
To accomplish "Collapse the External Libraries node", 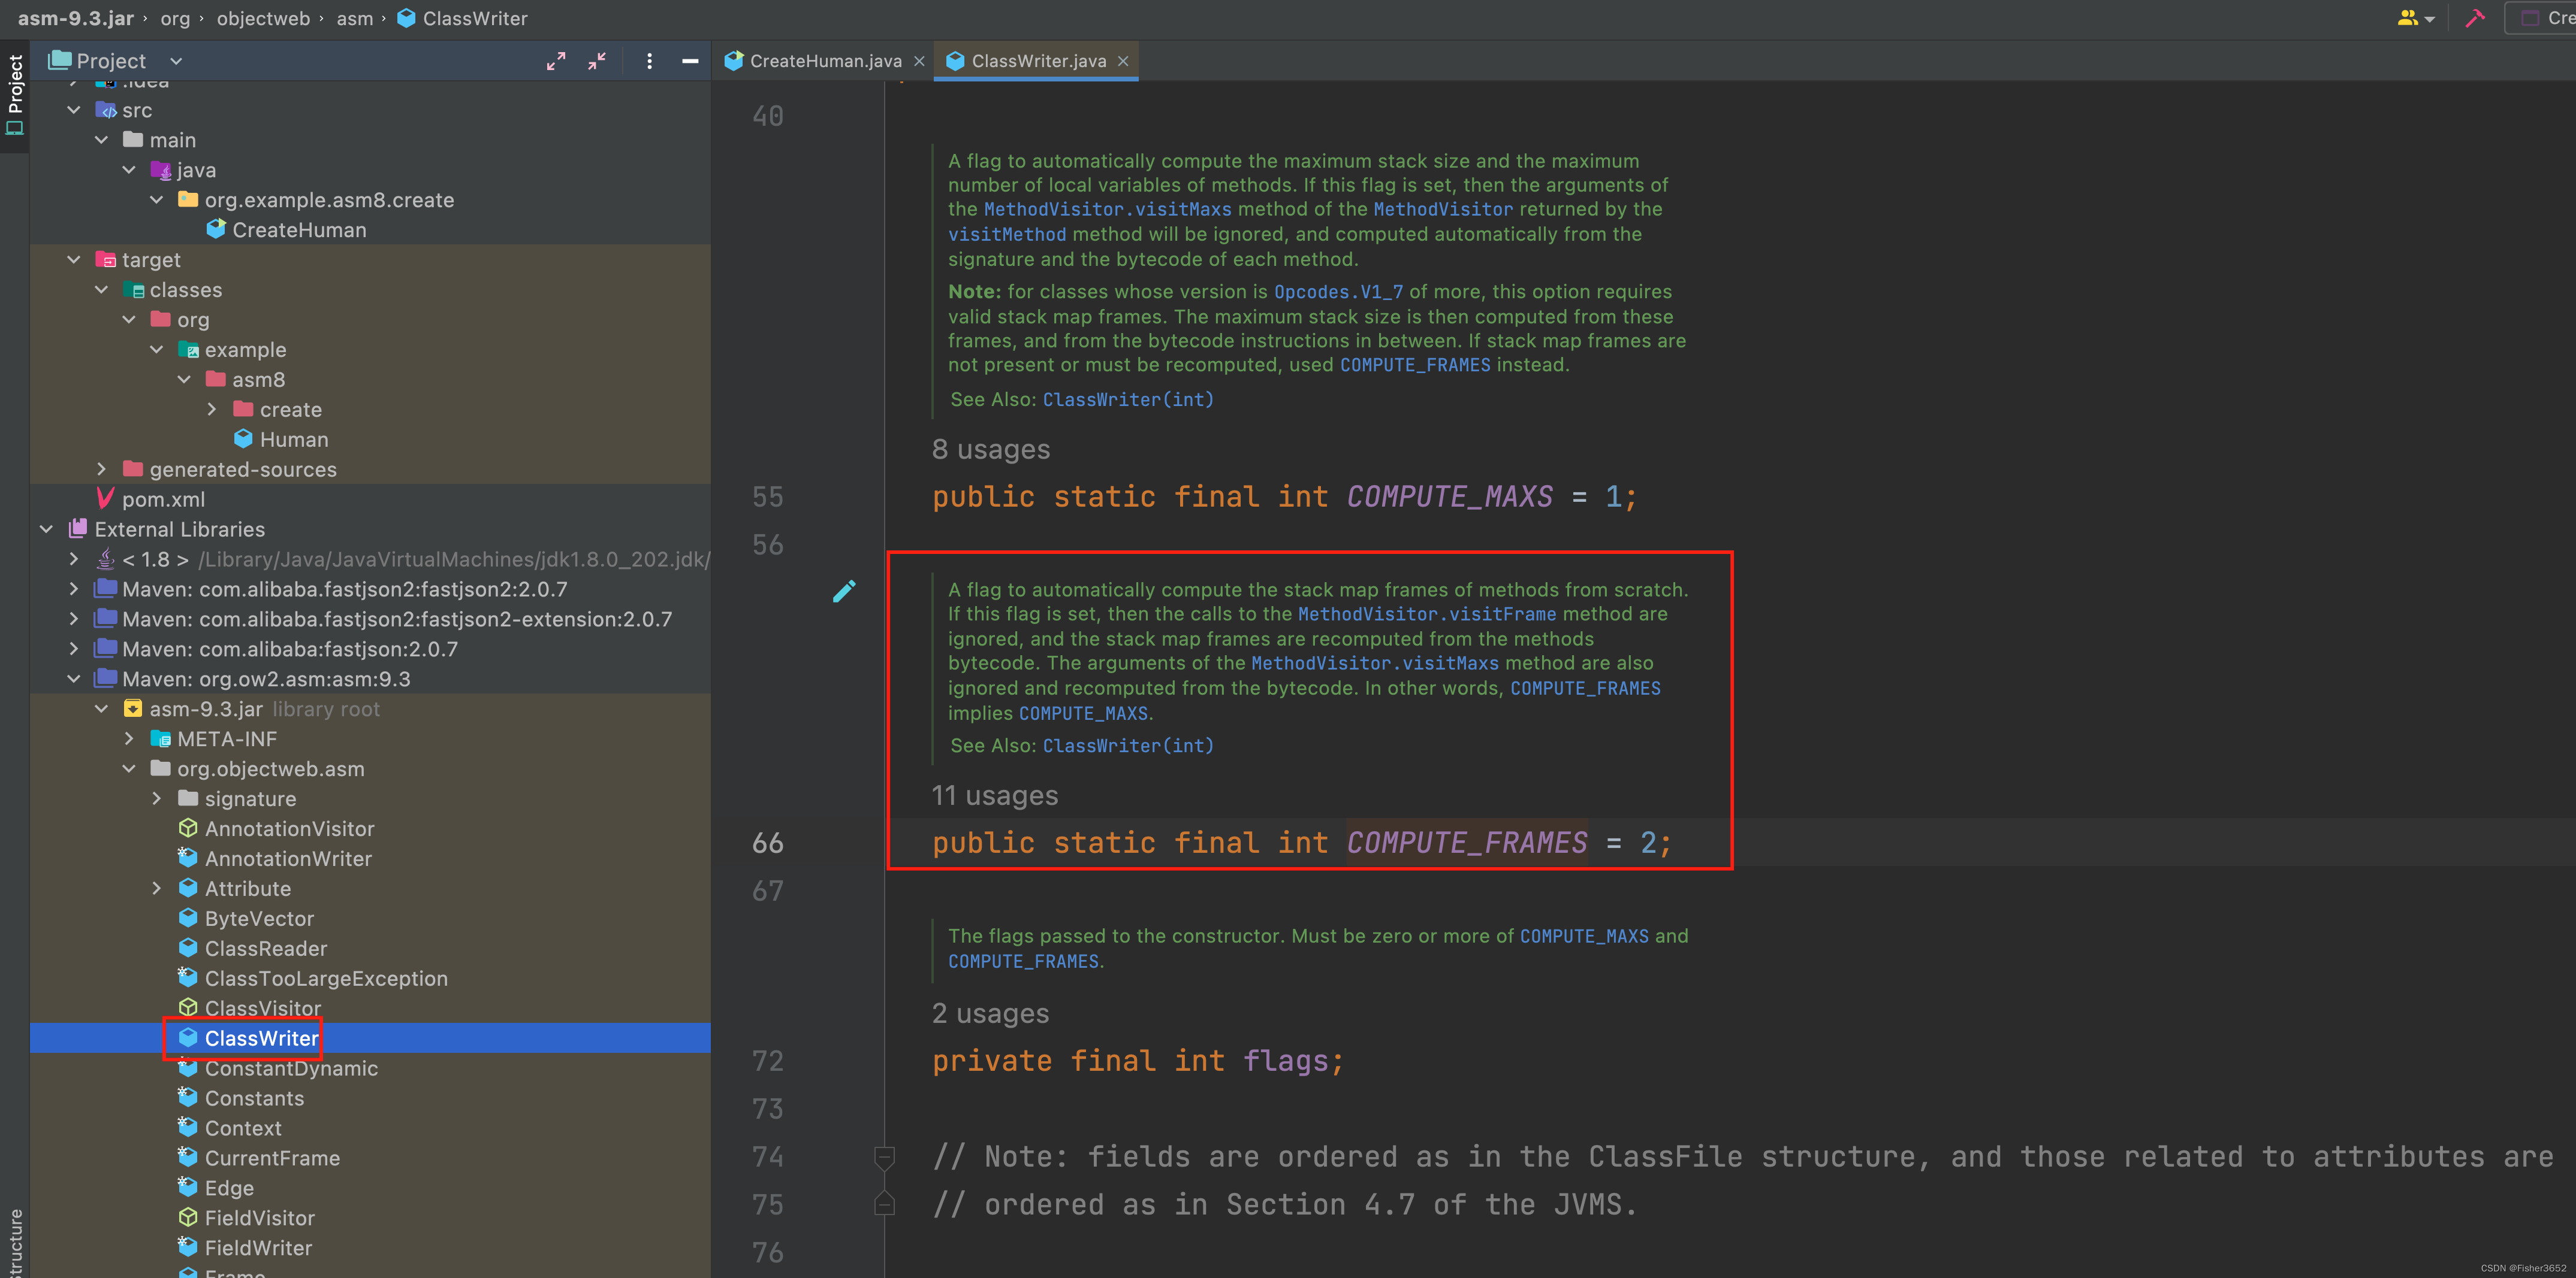I will [46, 529].
